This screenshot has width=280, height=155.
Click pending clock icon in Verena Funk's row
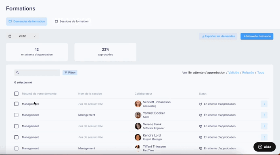(201, 126)
